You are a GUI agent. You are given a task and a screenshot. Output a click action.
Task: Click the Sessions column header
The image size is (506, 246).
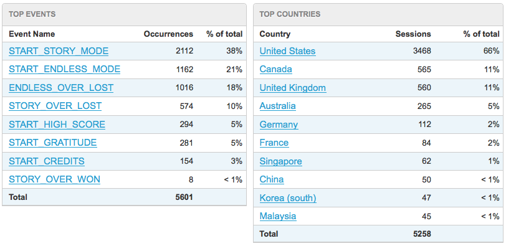[x=413, y=34]
